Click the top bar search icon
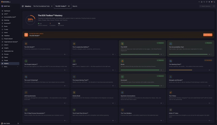This screenshot has width=217, height=125. 204,2
